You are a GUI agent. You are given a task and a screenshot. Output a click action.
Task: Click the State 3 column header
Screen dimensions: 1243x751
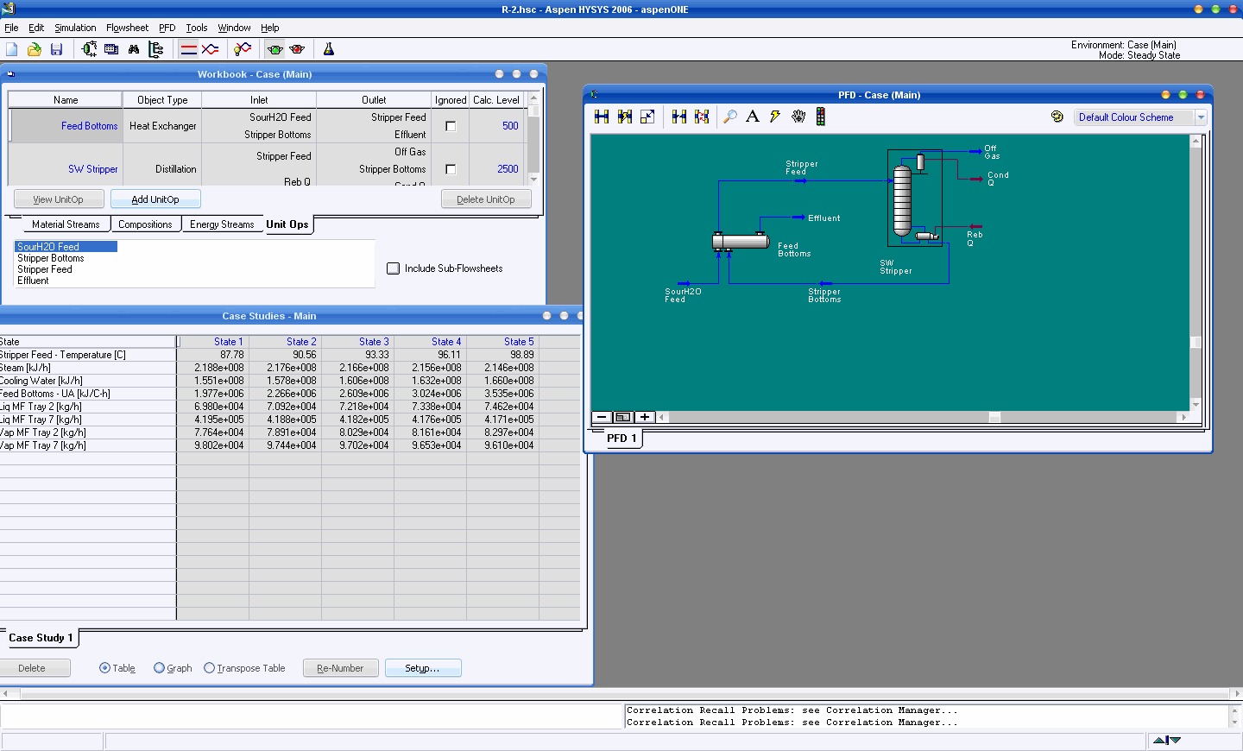pos(358,342)
